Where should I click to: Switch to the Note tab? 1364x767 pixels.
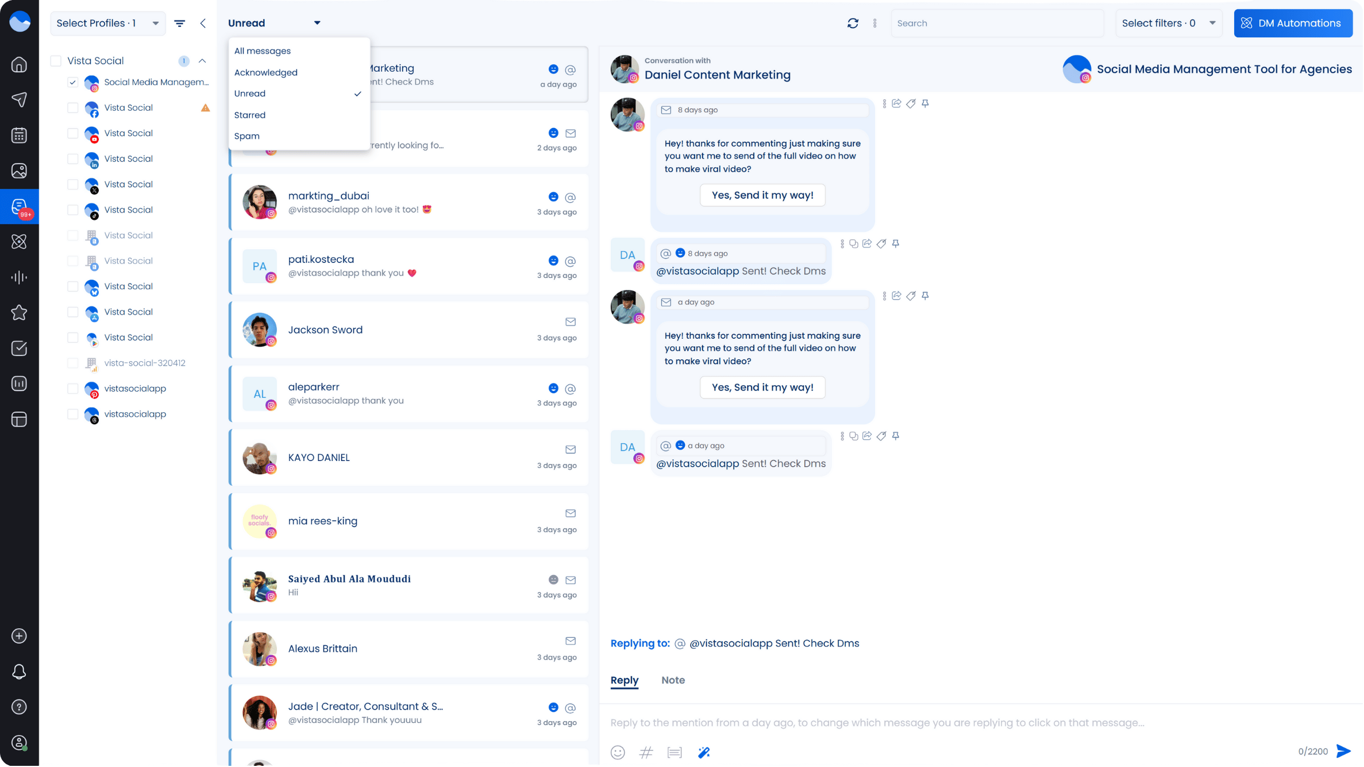[673, 680]
